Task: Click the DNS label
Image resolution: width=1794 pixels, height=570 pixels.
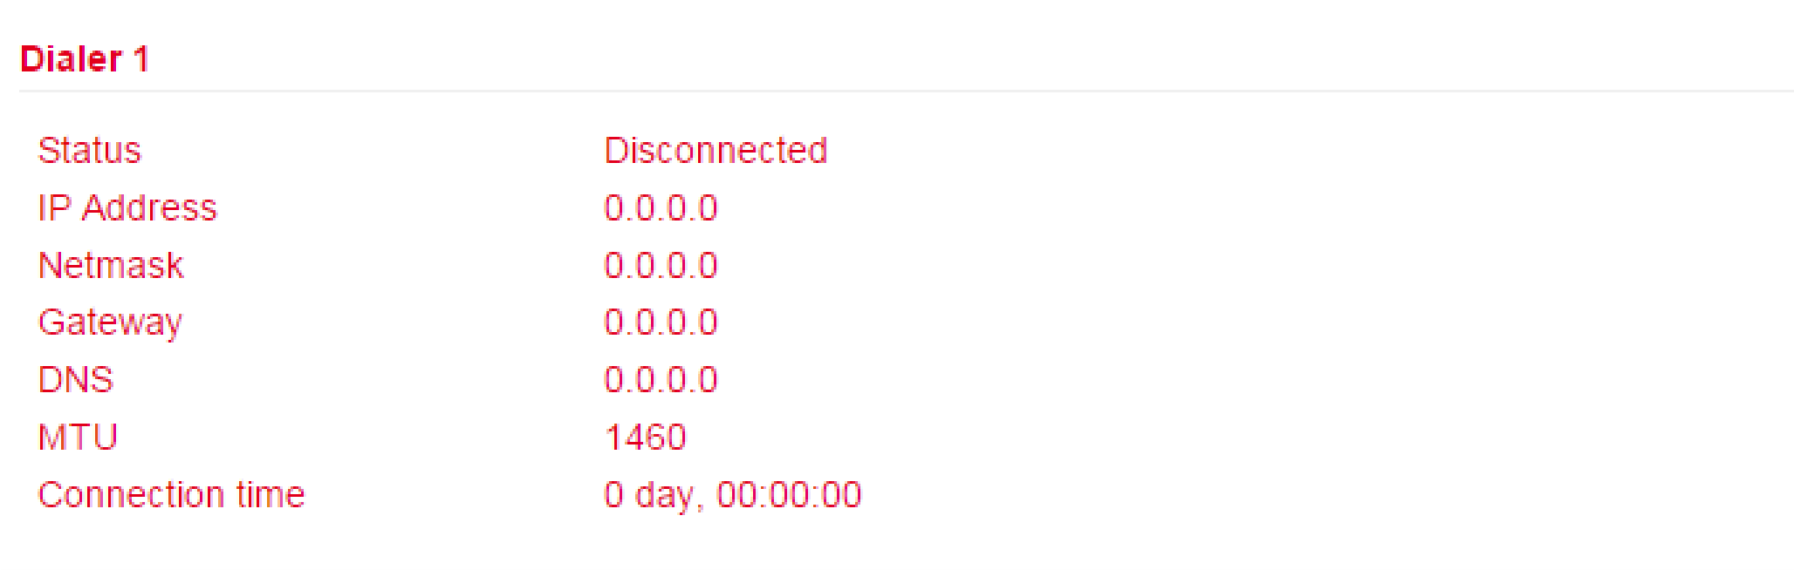Action: [x=76, y=380]
